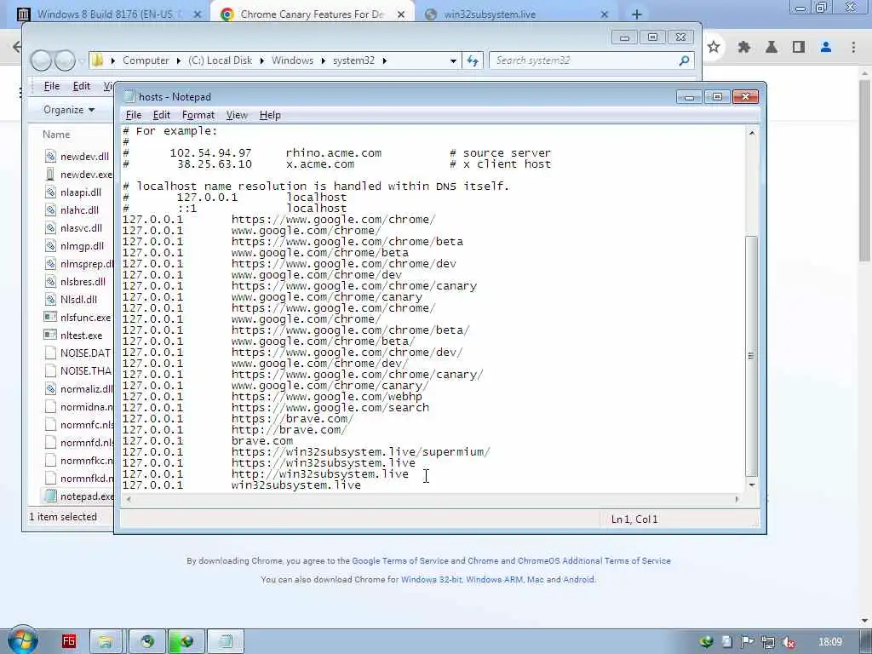Image resolution: width=872 pixels, height=654 pixels.
Task: Click the Explorer back navigation button
Action: (x=41, y=60)
